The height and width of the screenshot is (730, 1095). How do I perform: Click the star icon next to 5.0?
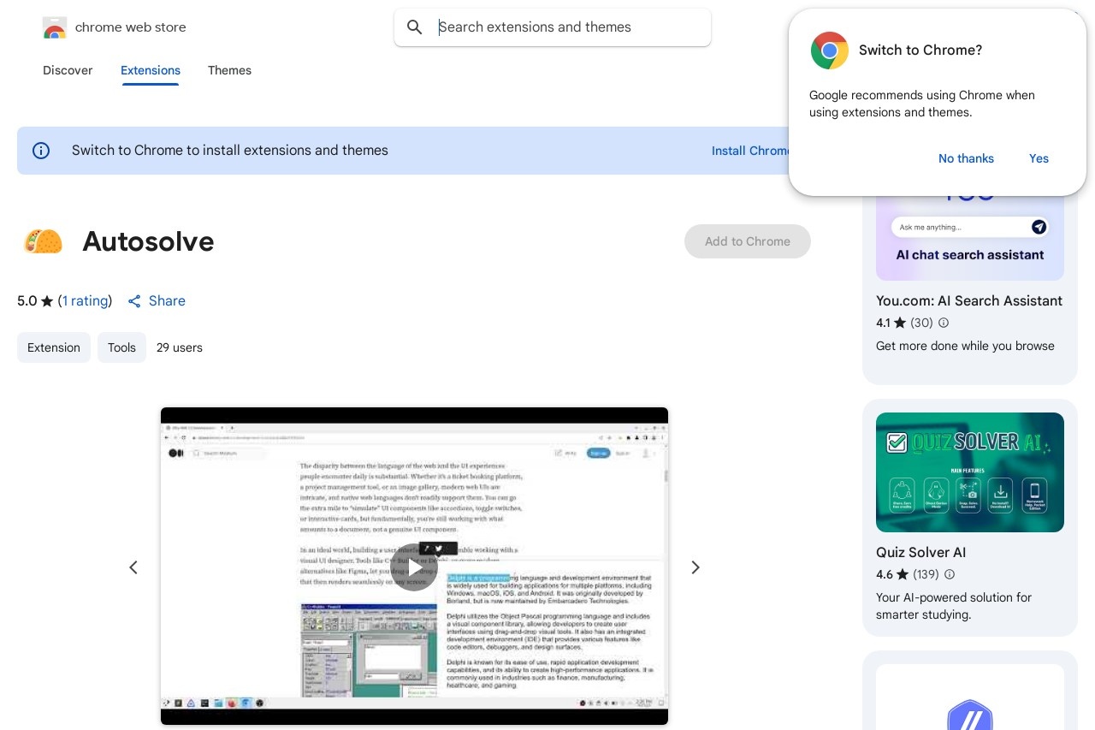coord(47,301)
